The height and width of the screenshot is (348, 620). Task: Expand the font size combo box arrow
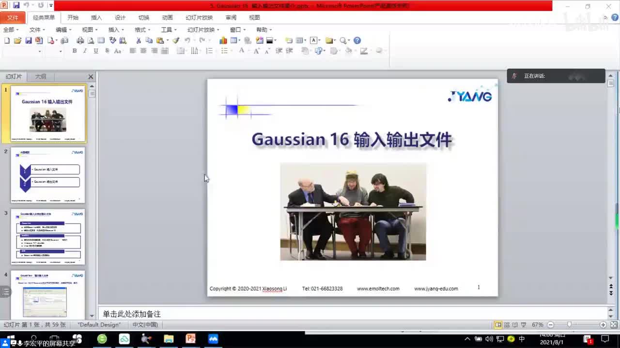coord(61,51)
